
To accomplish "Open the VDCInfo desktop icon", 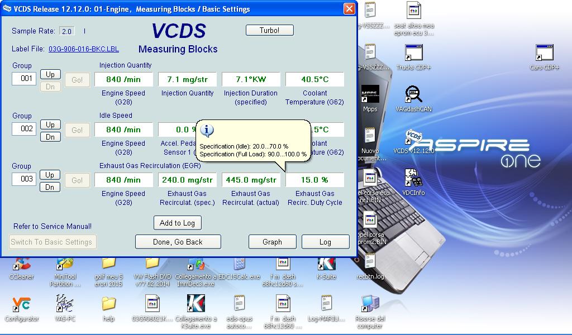I will click(x=413, y=179).
